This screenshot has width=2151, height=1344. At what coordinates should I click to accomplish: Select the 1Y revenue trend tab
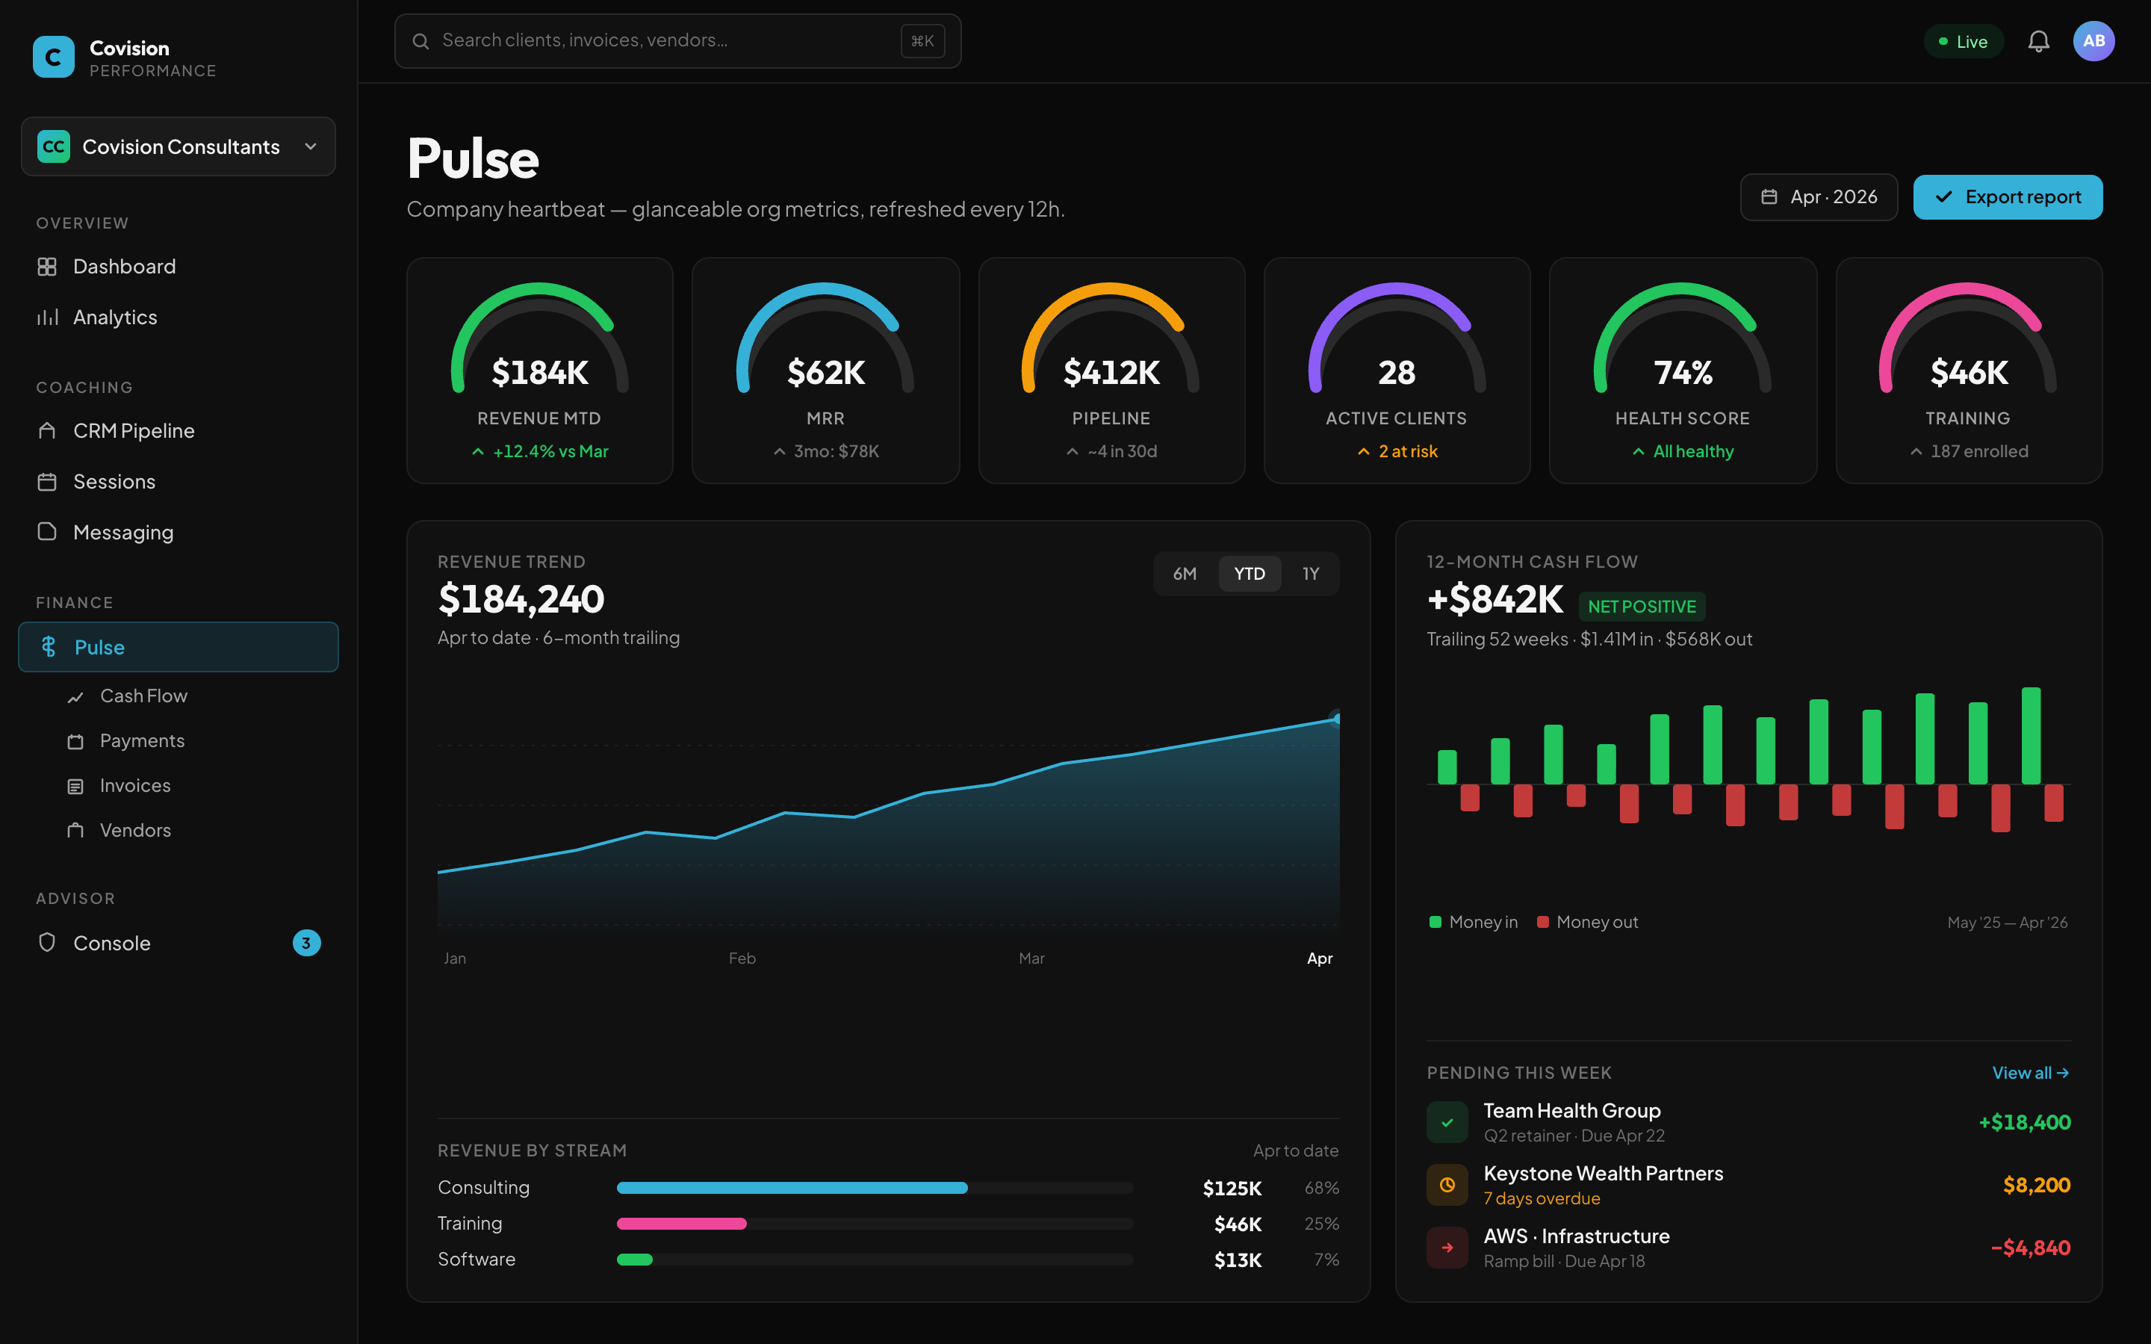(x=1311, y=573)
